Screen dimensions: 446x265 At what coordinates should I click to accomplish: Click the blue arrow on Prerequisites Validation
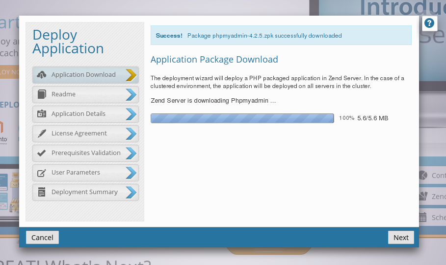131,154
